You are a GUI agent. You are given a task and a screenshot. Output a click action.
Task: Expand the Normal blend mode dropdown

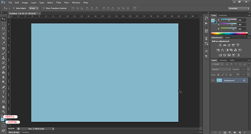(221, 70)
